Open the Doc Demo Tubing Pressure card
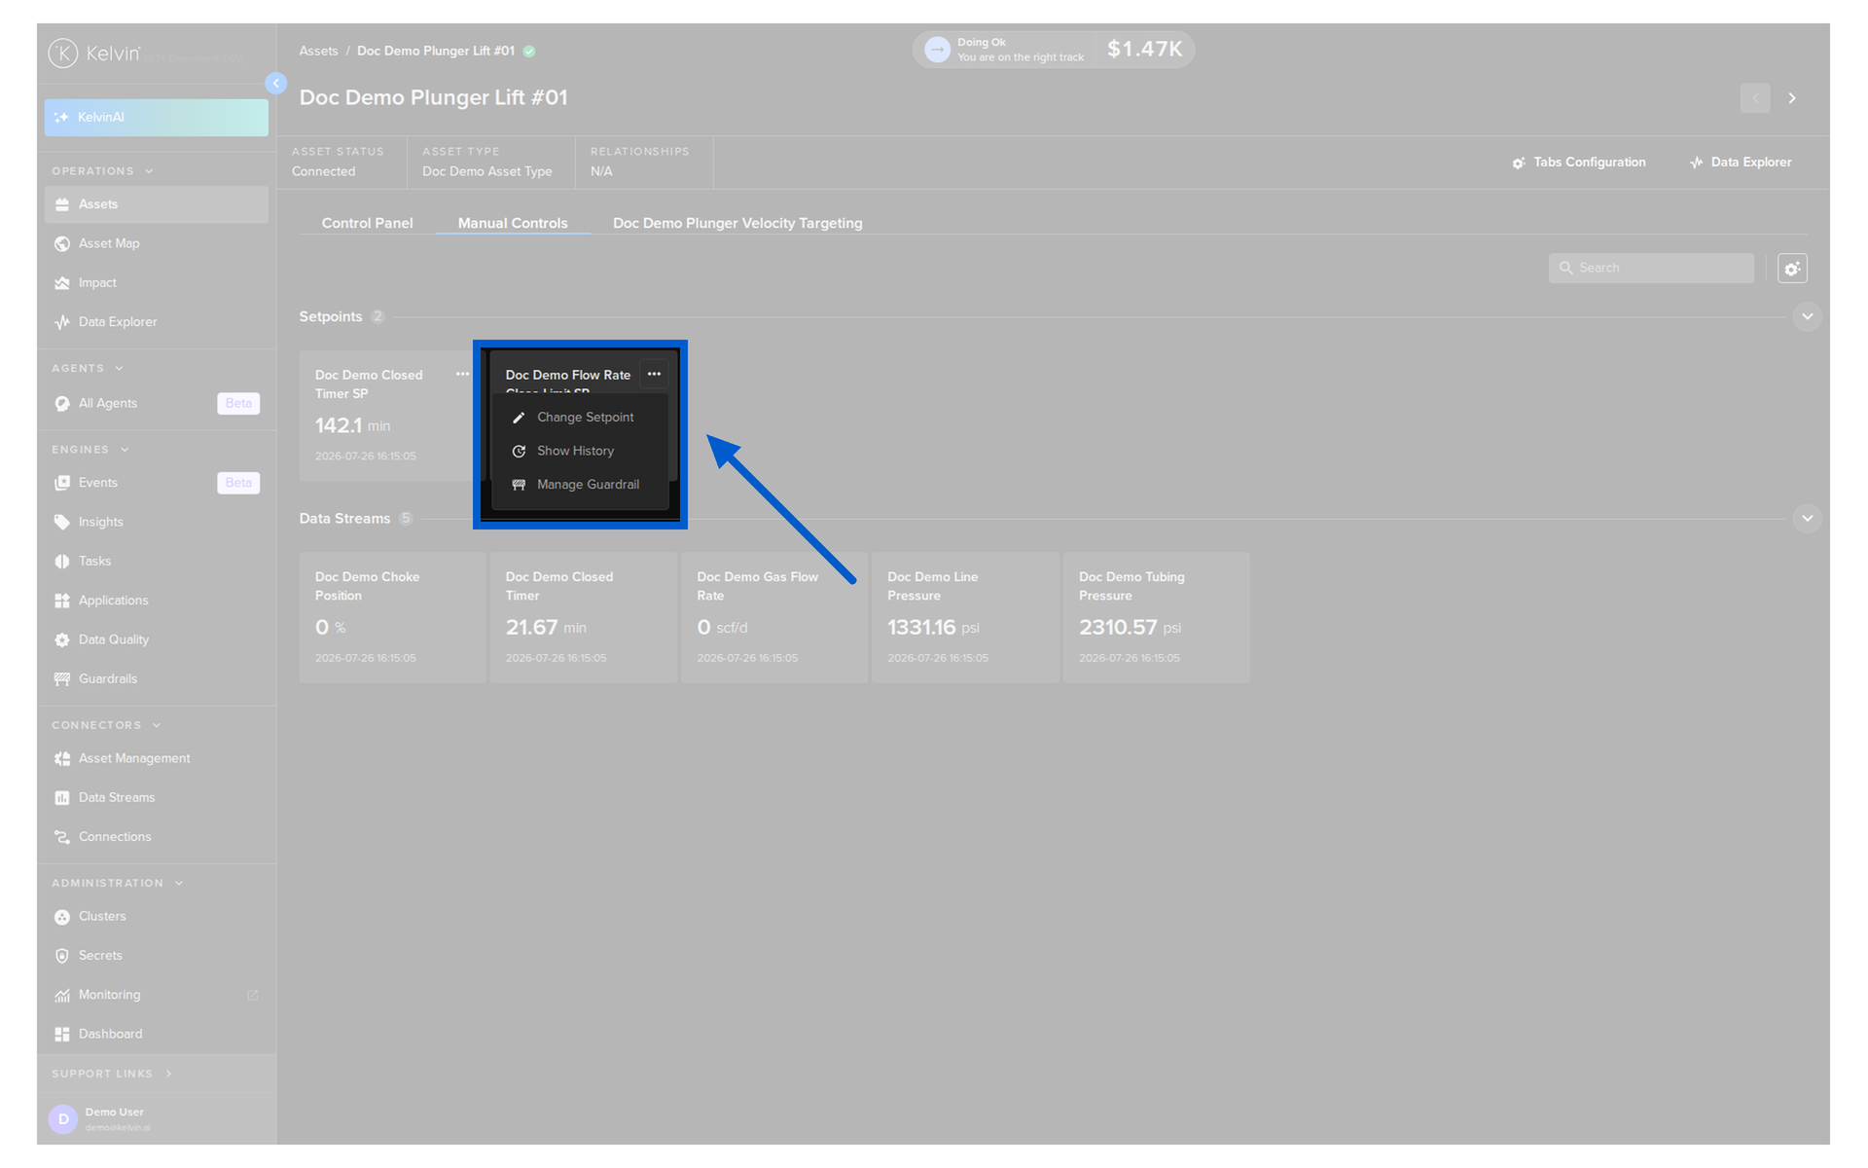This screenshot has height=1168, width=1868. tap(1156, 618)
